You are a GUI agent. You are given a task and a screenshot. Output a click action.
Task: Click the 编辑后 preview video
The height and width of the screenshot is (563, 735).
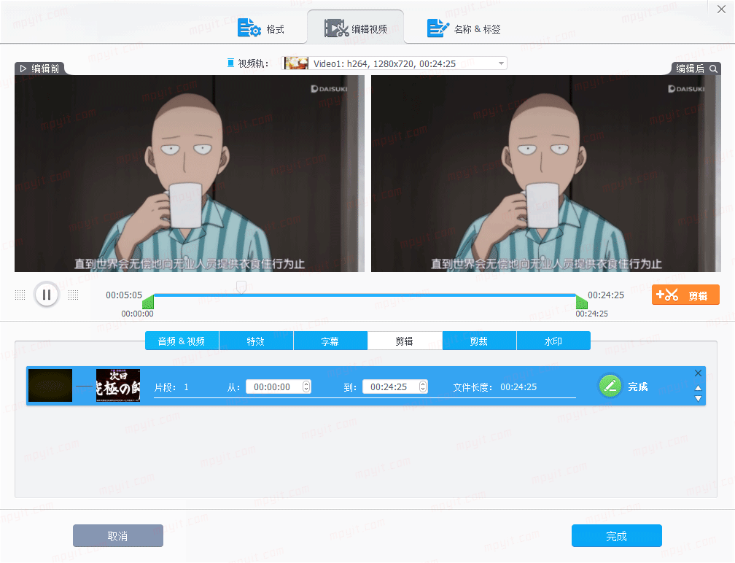pyautogui.click(x=546, y=174)
